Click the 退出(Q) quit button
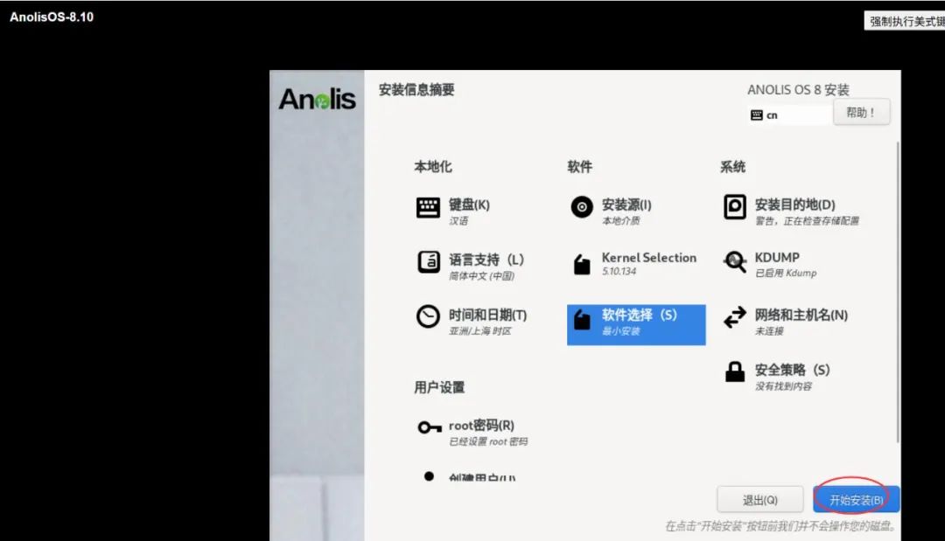 pyautogui.click(x=760, y=499)
